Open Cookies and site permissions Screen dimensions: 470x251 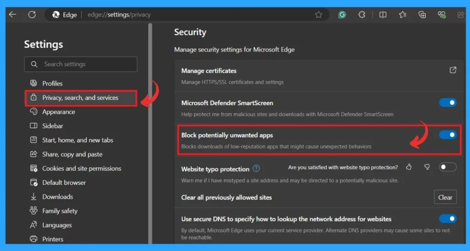[x=82, y=168]
